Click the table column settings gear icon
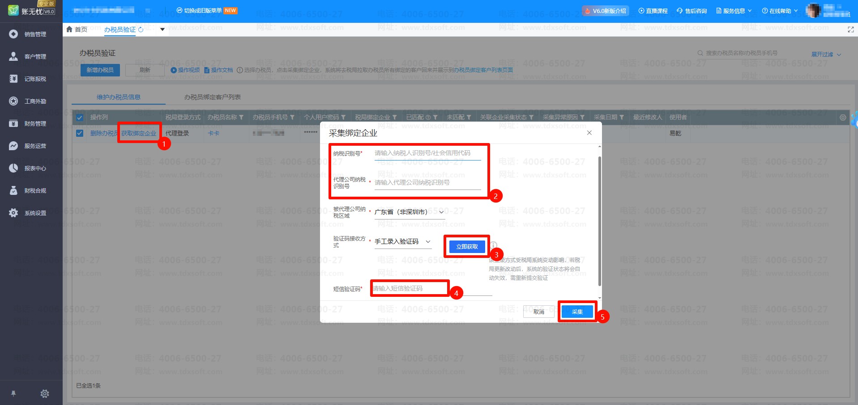The image size is (858, 405). [x=843, y=118]
